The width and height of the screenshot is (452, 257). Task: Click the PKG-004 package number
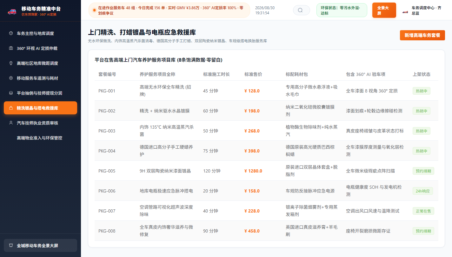(107, 151)
